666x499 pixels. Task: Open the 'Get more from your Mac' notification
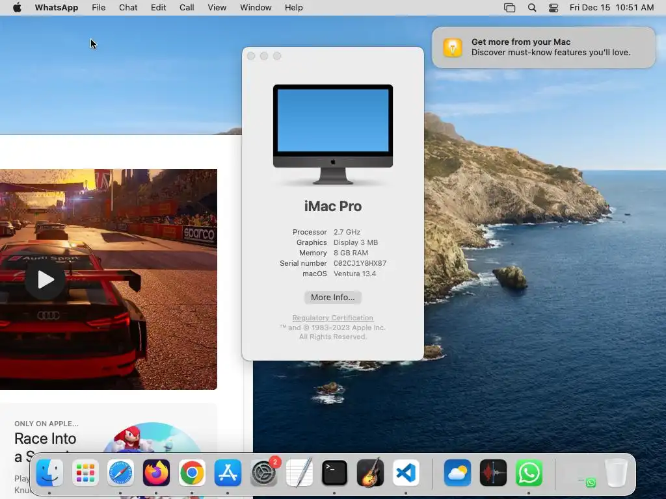click(544, 47)
